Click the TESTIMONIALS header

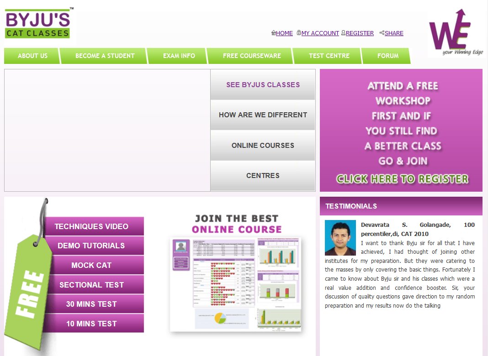coord(401,206)
